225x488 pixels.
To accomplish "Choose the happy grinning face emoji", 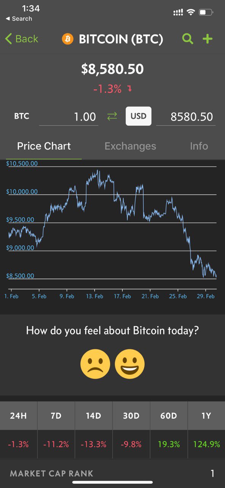I will [130, 364].
